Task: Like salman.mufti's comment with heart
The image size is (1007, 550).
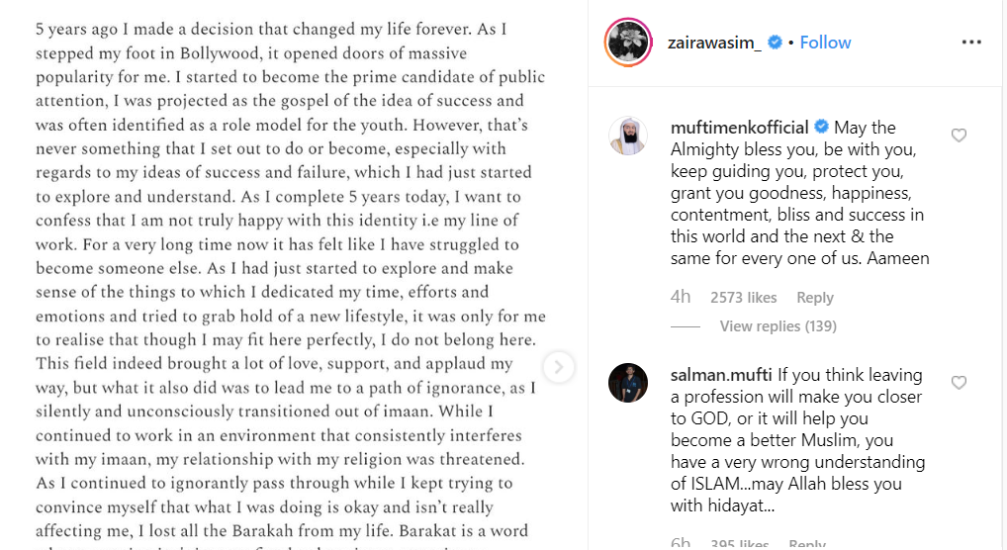Action: coord(959,383)
